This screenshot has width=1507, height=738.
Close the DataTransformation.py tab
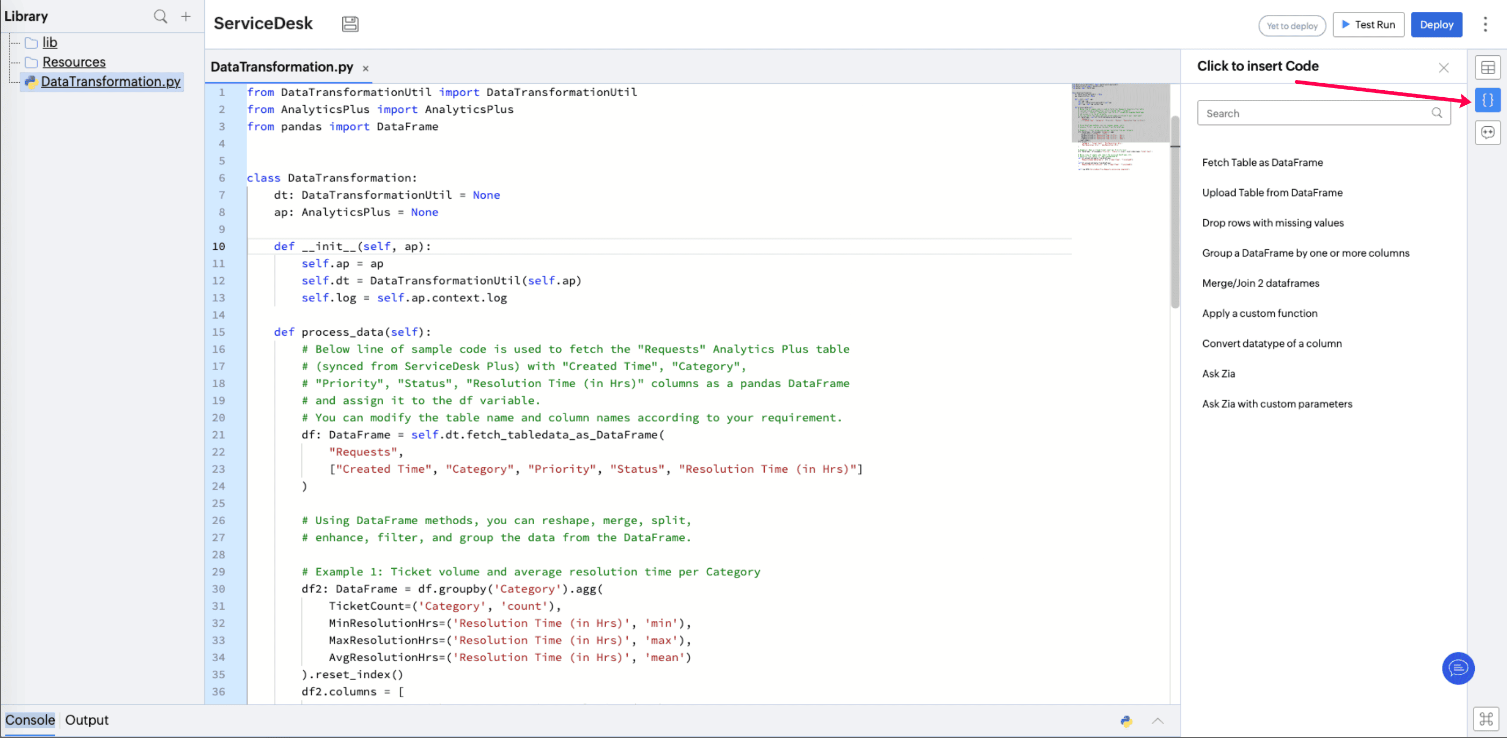click(365, 68)
